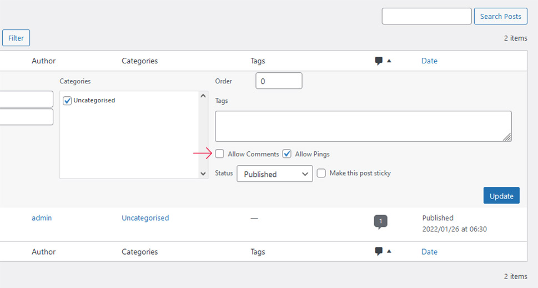This screenshot has height=288, width=538.
Task: Sort posts by Date in top header
Action: [x=429, y=61]
